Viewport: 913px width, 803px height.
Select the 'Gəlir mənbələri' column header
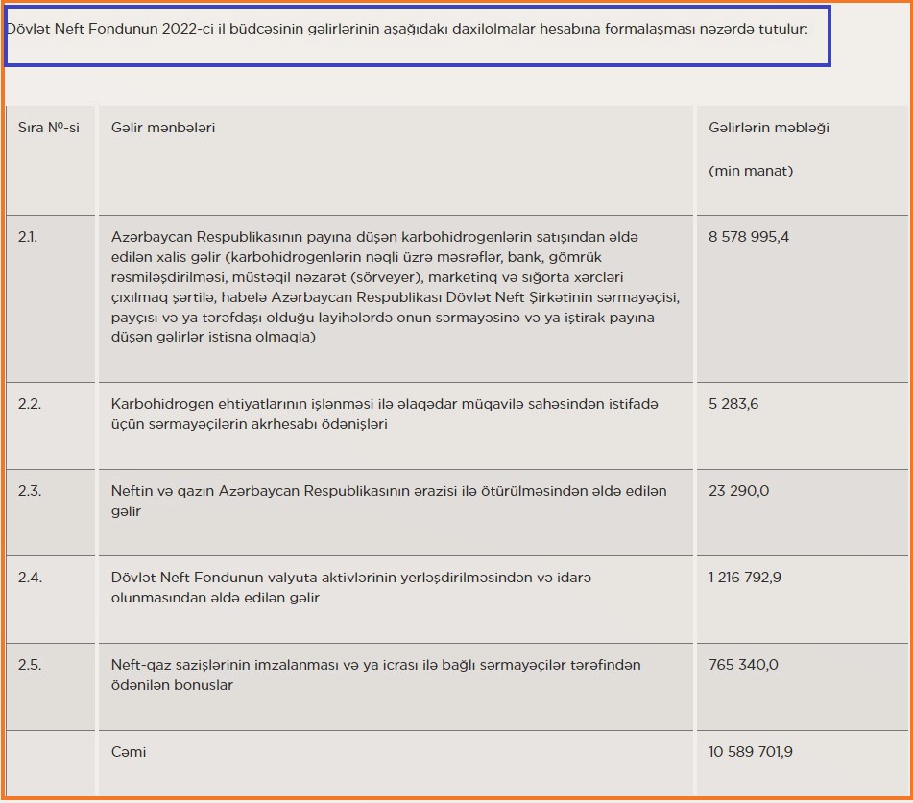point(163,128)
